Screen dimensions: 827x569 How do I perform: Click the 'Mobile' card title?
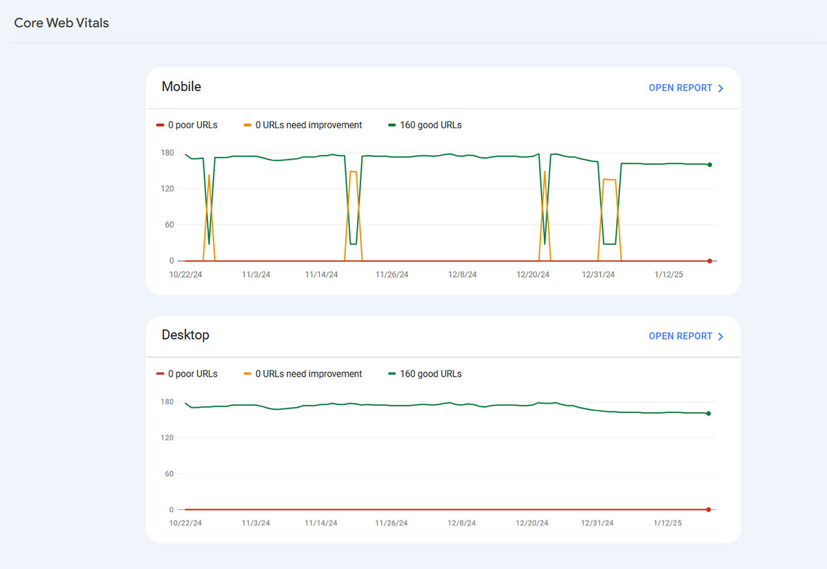[181, 87]
